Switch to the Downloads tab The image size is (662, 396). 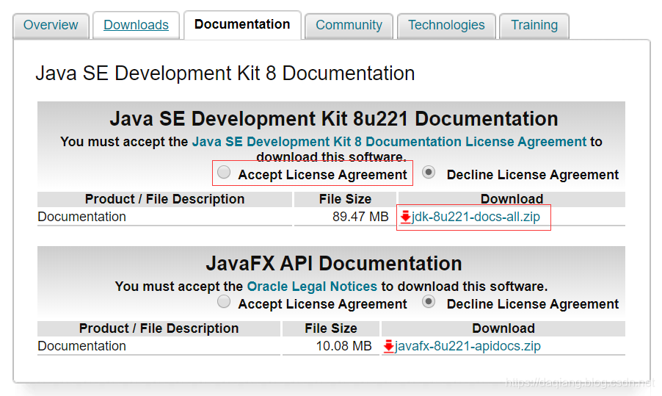136,25
